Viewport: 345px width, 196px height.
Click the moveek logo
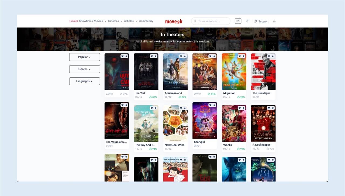(x=174, y=21)
